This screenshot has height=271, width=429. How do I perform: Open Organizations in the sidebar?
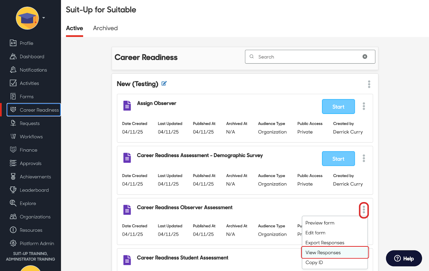(30, 217)
